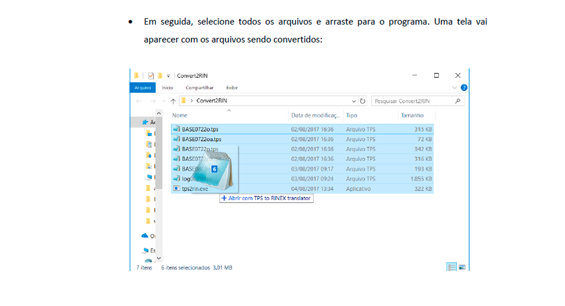Sort by the Nome column header
This screenshot has width=565, height=306.
(180, 115)
